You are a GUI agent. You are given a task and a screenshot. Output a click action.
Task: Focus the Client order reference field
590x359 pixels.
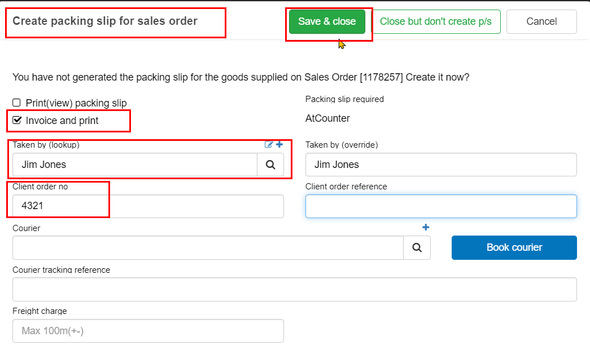441,206
